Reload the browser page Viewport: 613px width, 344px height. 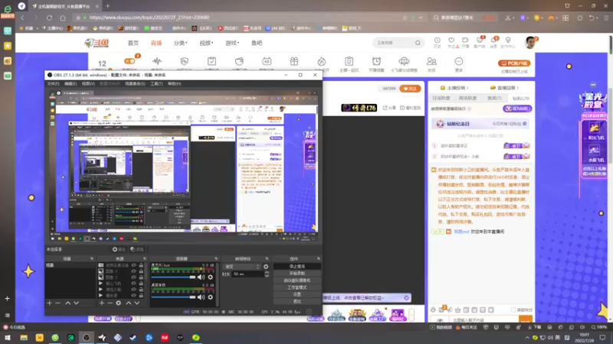pos(49,18)
